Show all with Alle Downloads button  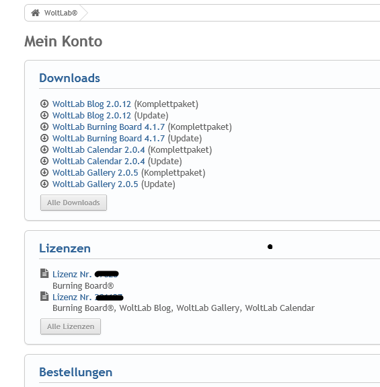click(x=73, y=203)
